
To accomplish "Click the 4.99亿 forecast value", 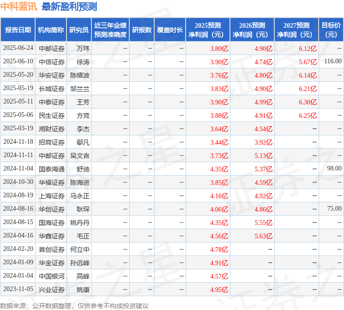I will (x=263, y=102).
